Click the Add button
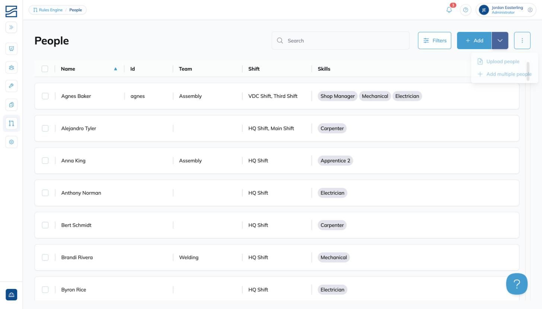Image resolution: width=542 pixels, height=309 pixels. (474, 41)
